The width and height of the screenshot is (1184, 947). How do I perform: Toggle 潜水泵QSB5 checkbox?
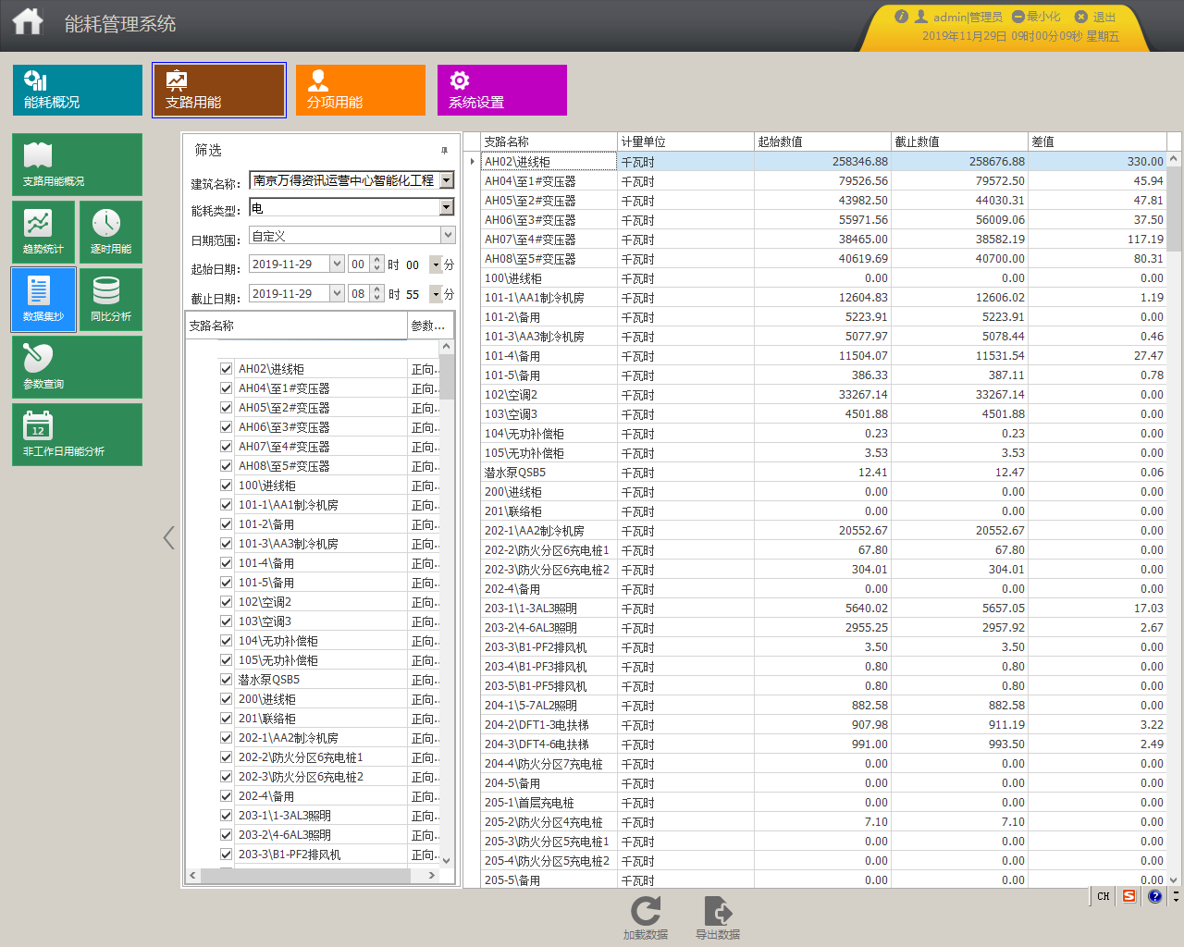[x=226, y=679]
